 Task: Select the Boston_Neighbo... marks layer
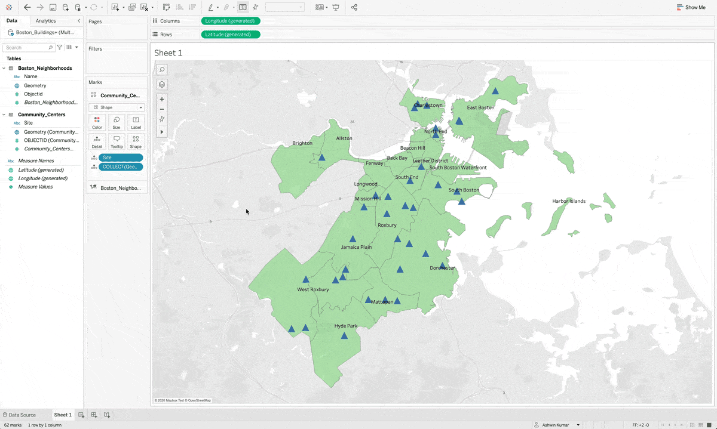117,188
